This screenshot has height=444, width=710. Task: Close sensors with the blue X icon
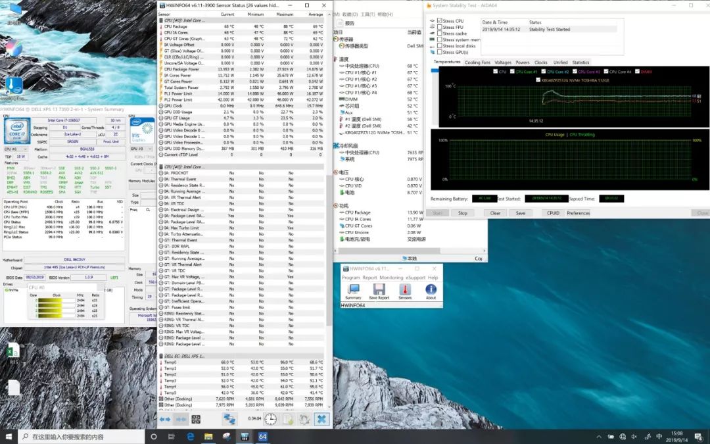(x=321, y=419)
